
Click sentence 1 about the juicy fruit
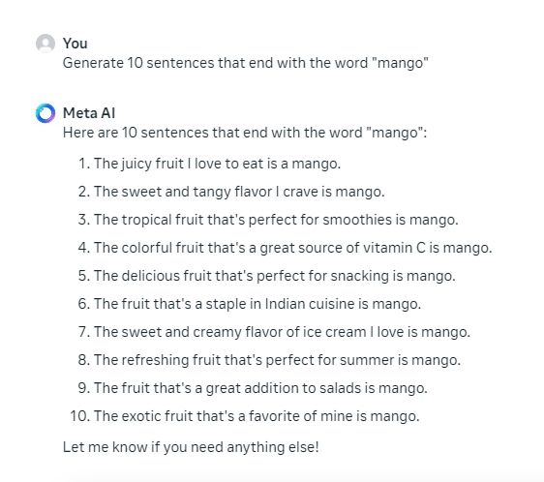coord(217,164)
